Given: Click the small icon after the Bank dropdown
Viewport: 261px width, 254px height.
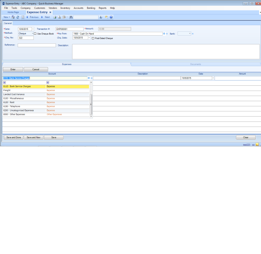Looking at the screenshot, I should pyautogui.click(x=193, y=34).
